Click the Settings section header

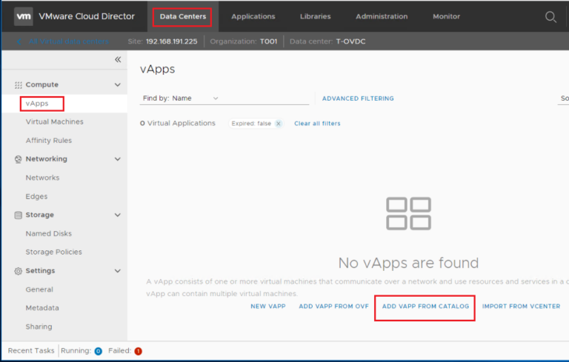click(x=40, y=271)
